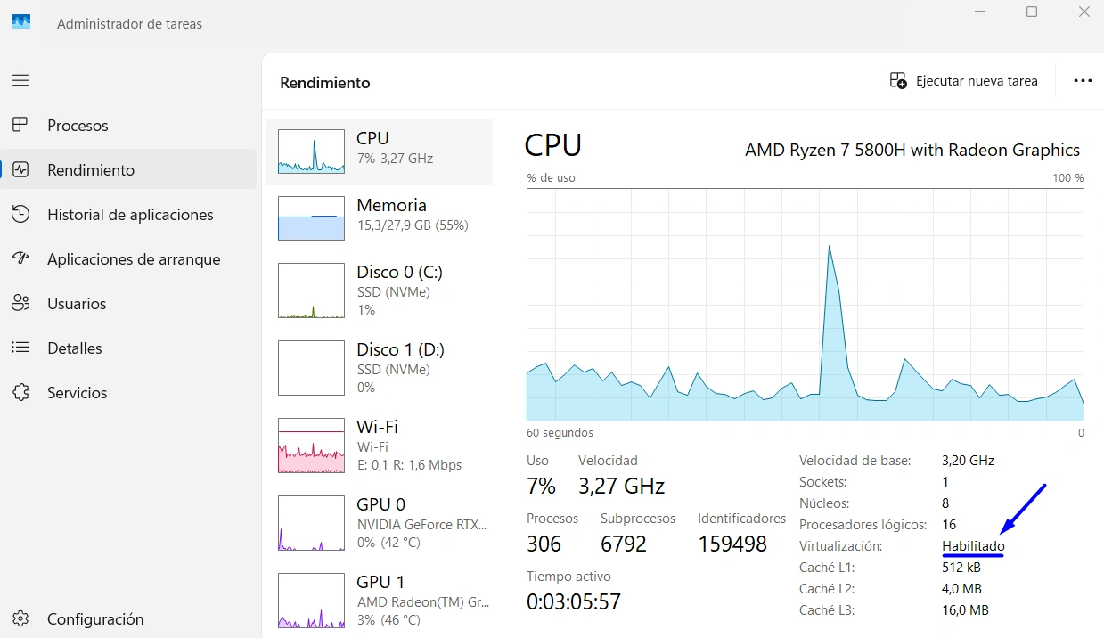Open the Detalles list icon
Image resolution: width=1104 pixels, height=638 pixels.
point(20,348)
